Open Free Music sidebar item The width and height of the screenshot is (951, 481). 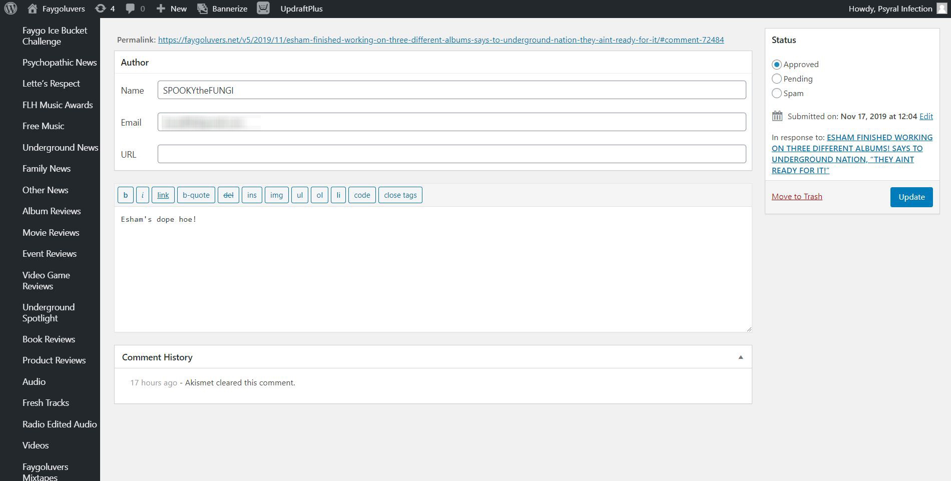click(x=43, y=126)
